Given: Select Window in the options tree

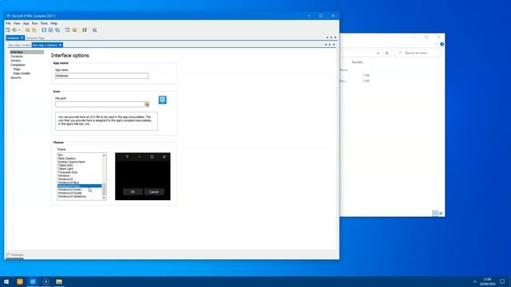Looking at the screenshot, I should [x=16, y=61].
